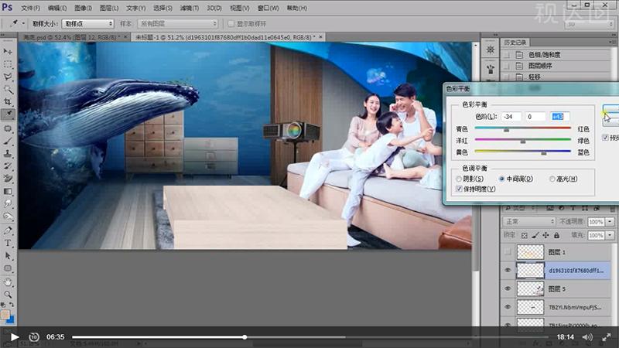Open the Image (图像) menu

coord(83,8)
